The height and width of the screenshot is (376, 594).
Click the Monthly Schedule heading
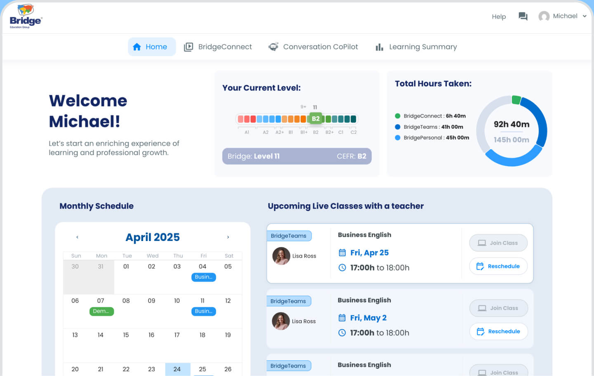tap(97, 206)
